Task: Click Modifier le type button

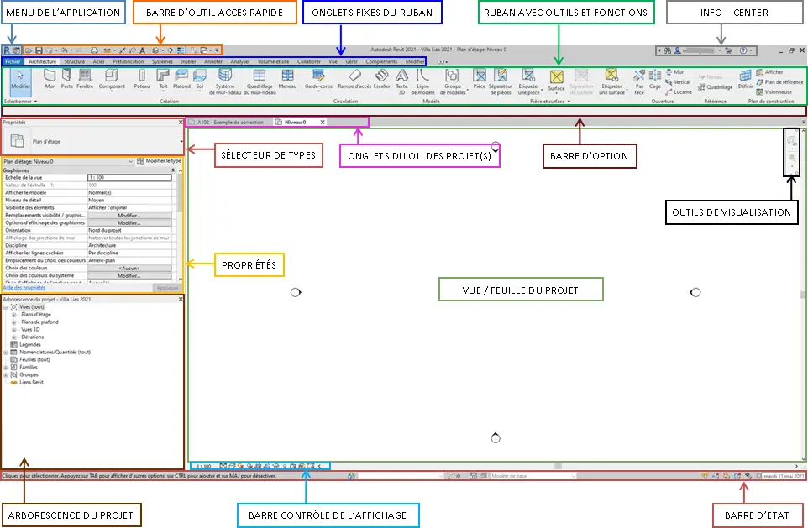Action: click(159, 161)
